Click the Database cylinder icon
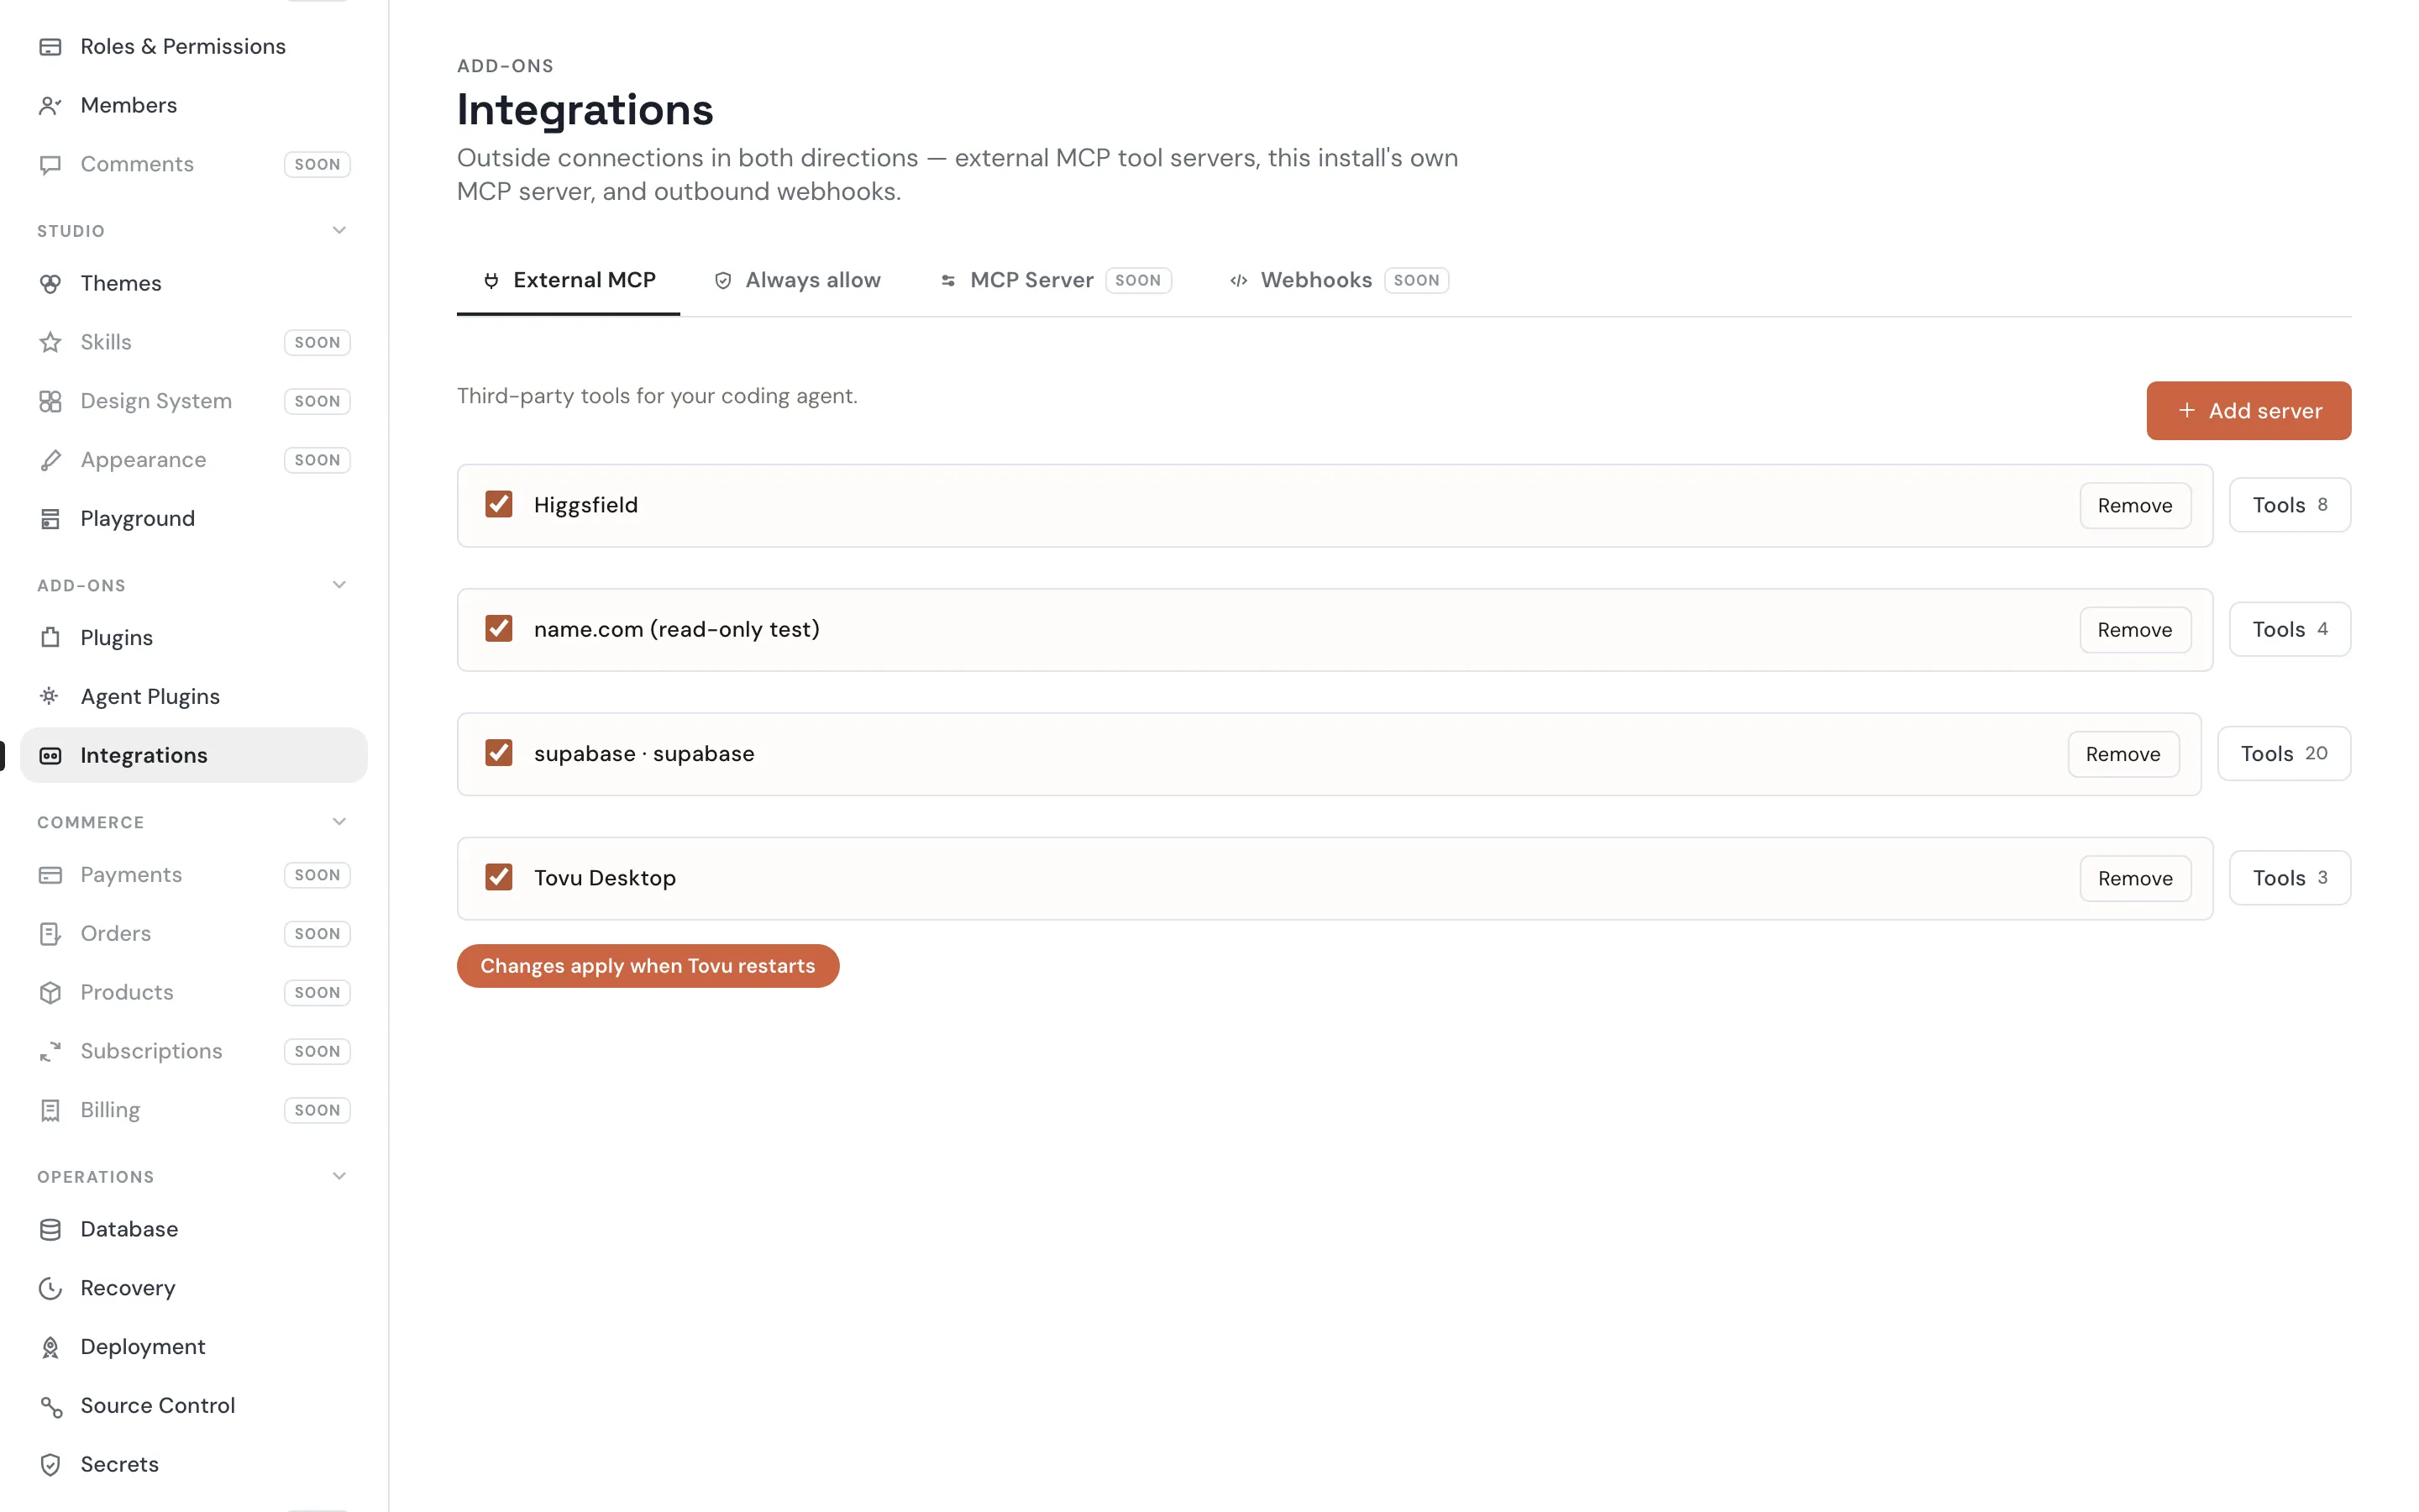 (x=50, y=1230)
